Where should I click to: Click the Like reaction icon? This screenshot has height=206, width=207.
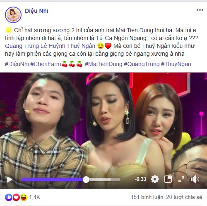pos(9,197)
